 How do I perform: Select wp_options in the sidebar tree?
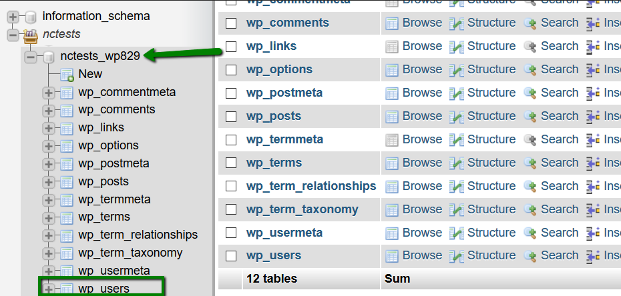(109, 145)
